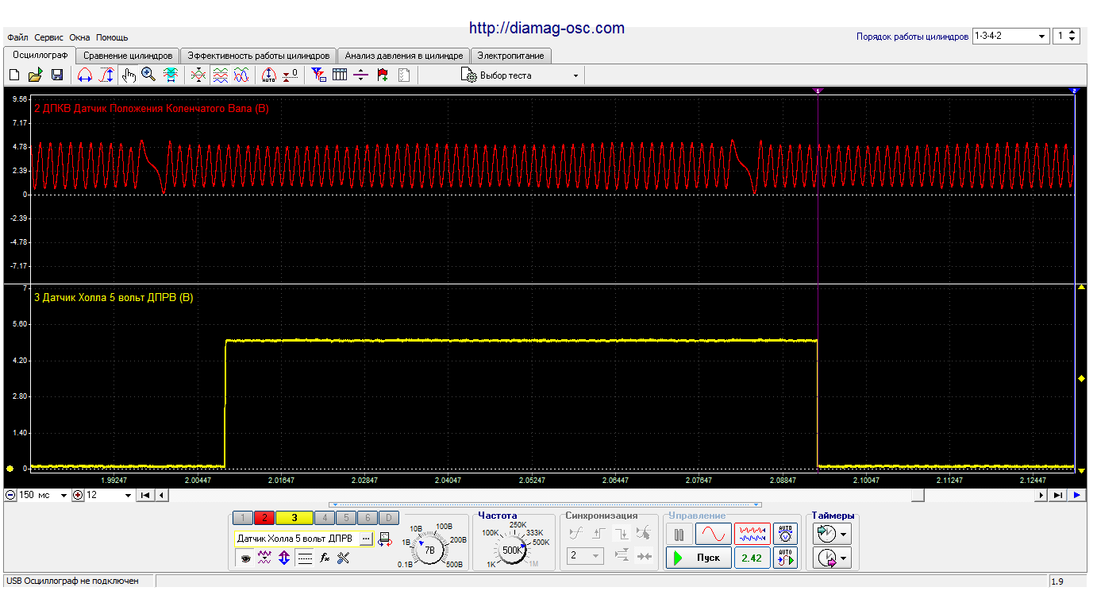This screenshot has width=1097, height=591.
Task: Open the Сервис menu
Action: tap(49, 37)
